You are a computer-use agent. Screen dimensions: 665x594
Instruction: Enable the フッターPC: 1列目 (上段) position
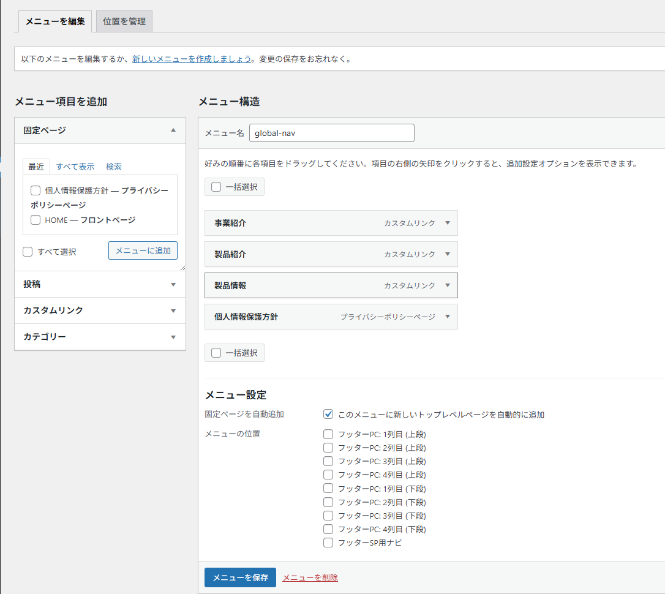[x=328, y=434]
